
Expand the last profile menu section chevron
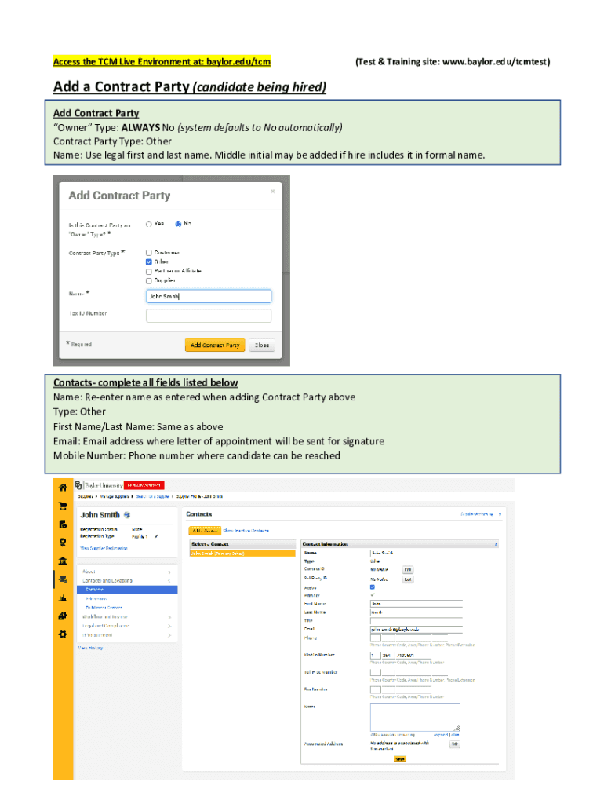coord(169,635)
